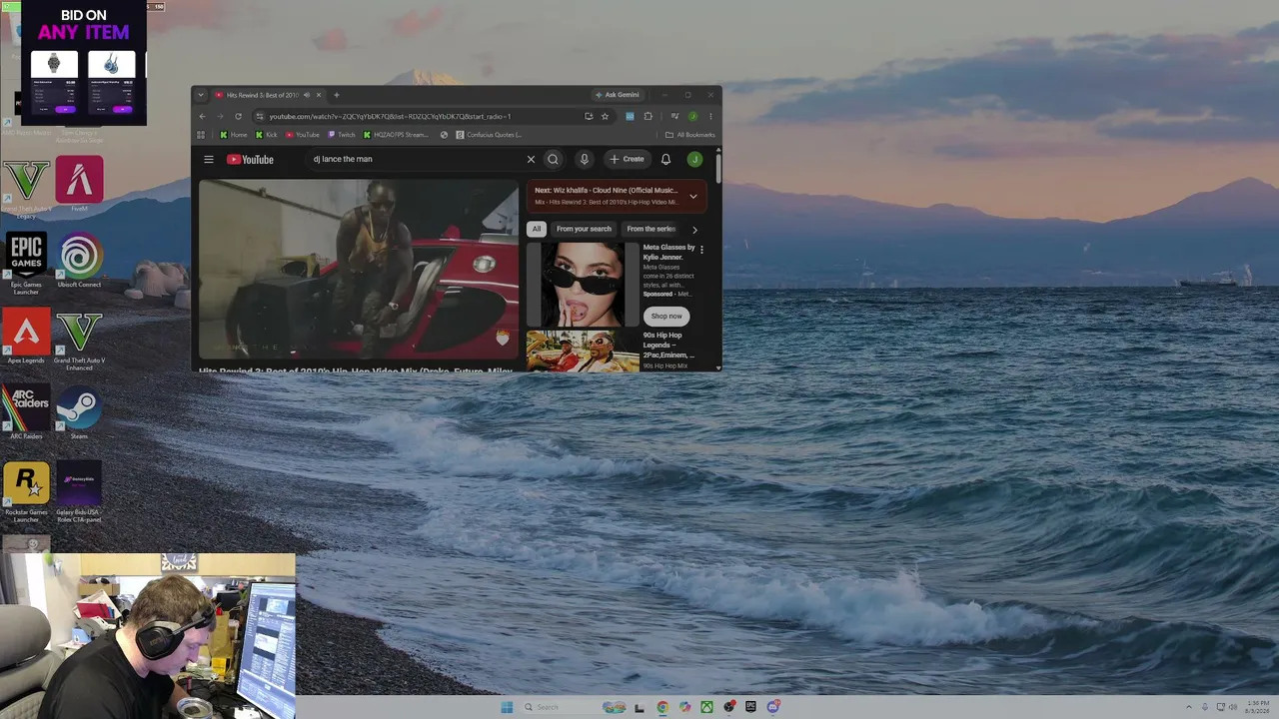Open a new Chrome tab

(336, 95)
